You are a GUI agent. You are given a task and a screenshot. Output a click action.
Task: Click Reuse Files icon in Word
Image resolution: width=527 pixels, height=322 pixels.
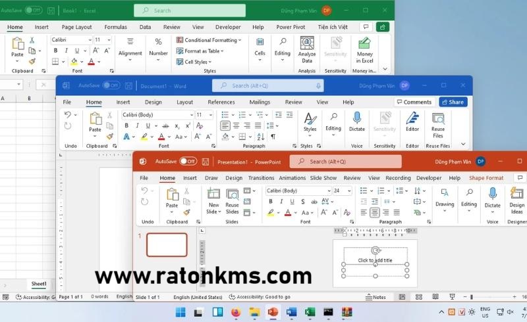pos(438,118)
